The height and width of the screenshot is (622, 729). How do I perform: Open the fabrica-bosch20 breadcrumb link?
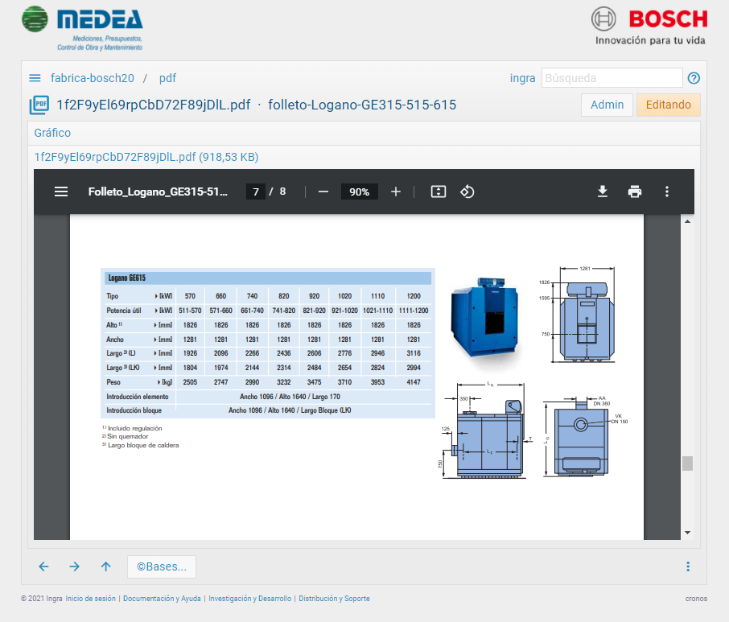point(93,78)
